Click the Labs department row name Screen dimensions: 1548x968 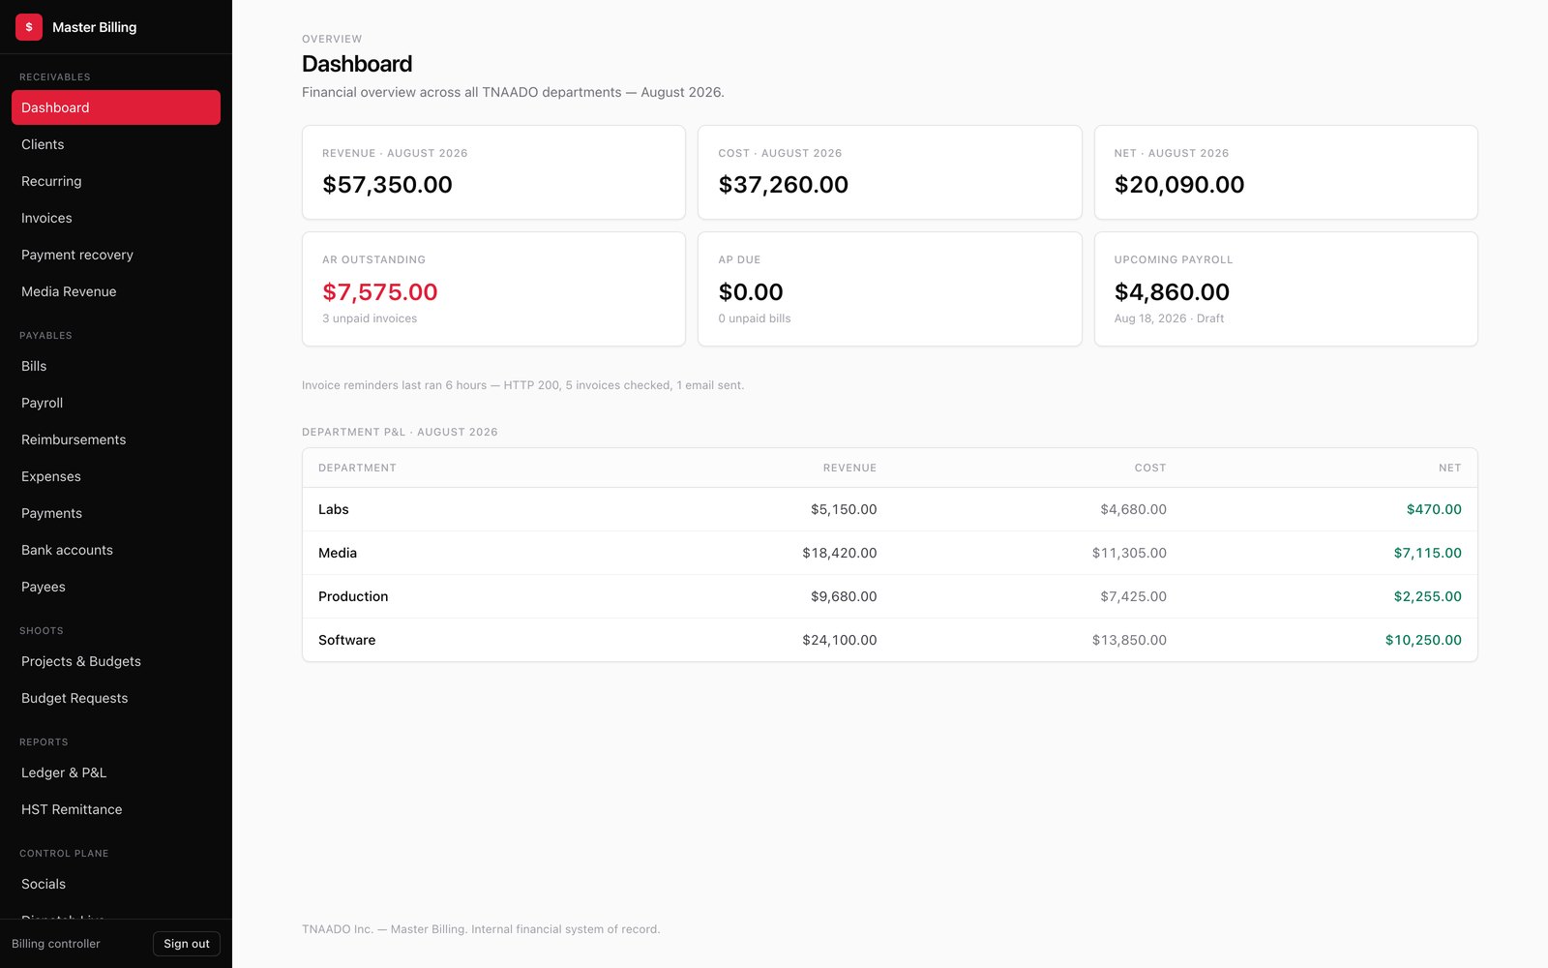334,509
